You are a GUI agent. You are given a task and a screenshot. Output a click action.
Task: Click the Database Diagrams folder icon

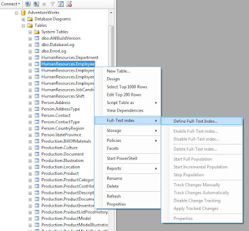(30, 19)
